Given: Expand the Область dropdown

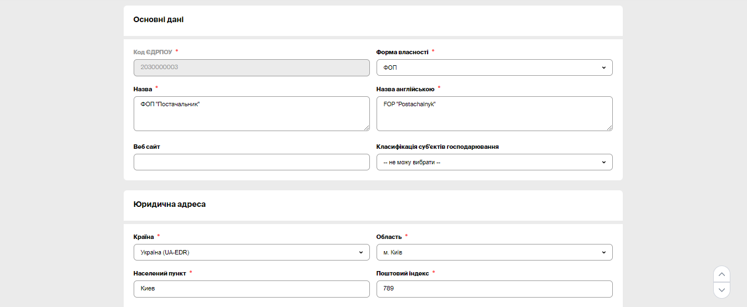Looking at the screenshot, I should (494, 252).
